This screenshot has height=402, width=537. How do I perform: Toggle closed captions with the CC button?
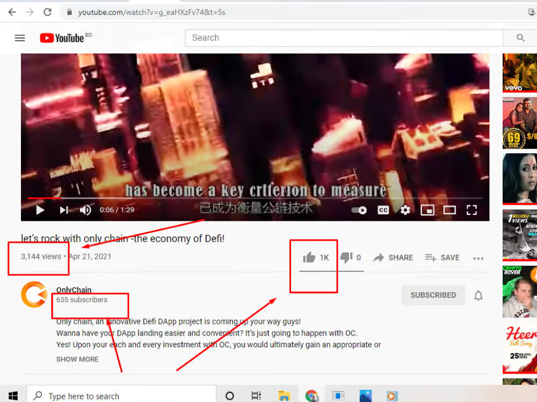[x=383, y=210]
